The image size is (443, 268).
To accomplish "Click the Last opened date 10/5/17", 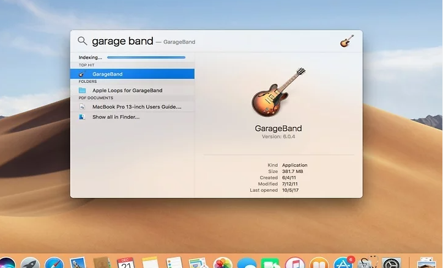I will tap(291, 190).
